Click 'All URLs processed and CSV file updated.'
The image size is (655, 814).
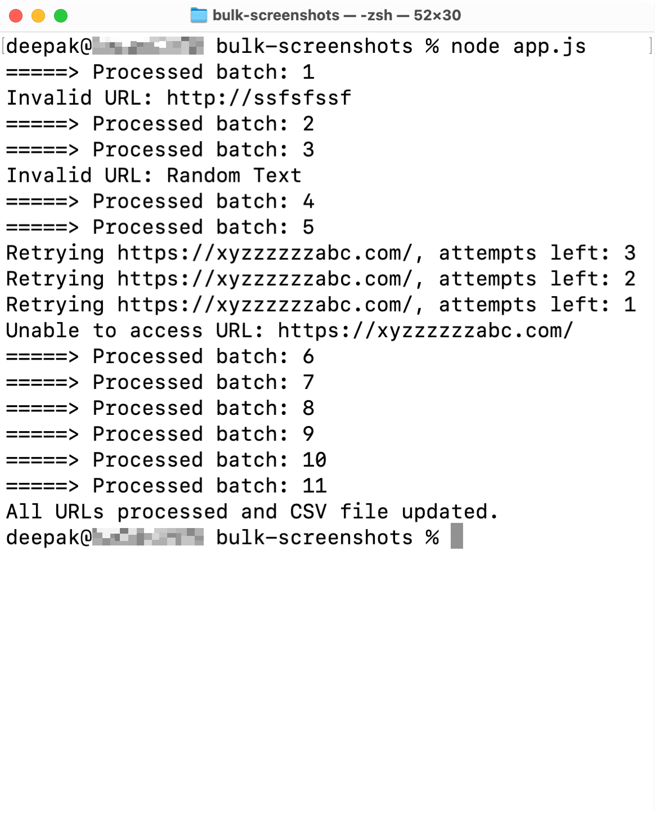[252, 512]
